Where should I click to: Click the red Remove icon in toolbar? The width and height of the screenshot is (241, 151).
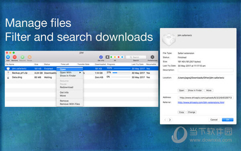click(14, 57)
